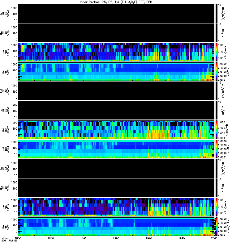The width and height of the screenshot is (232, 247).
Task: Select the the fff 32 scm3 blank panel
Action: pyautogui.click(x=116, y=188)
